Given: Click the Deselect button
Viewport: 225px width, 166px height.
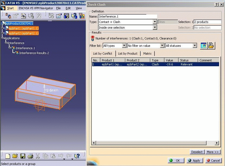Looking at the screenshot, I should click(x=197, y=152).
